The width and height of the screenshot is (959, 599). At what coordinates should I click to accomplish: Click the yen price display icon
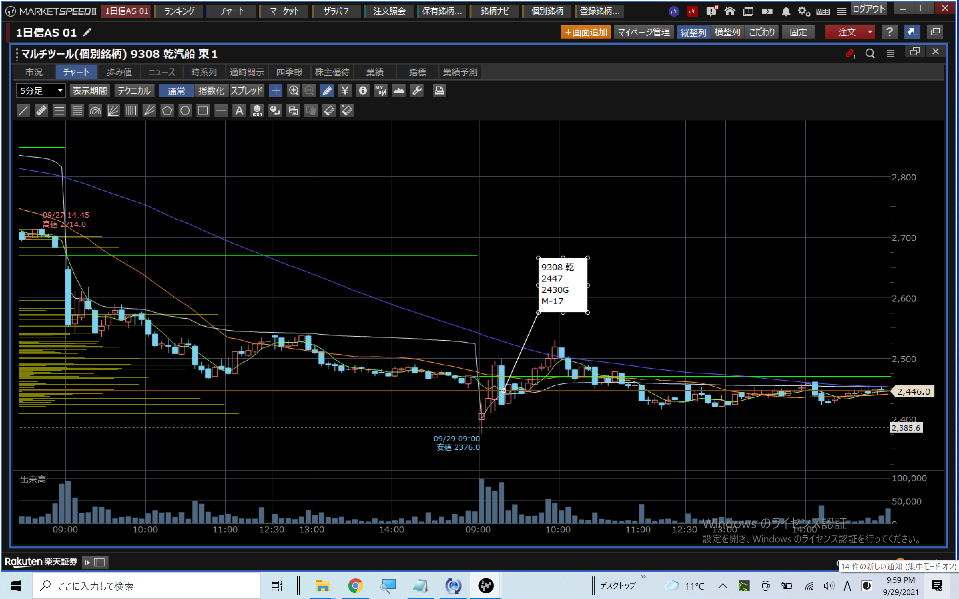345,91
